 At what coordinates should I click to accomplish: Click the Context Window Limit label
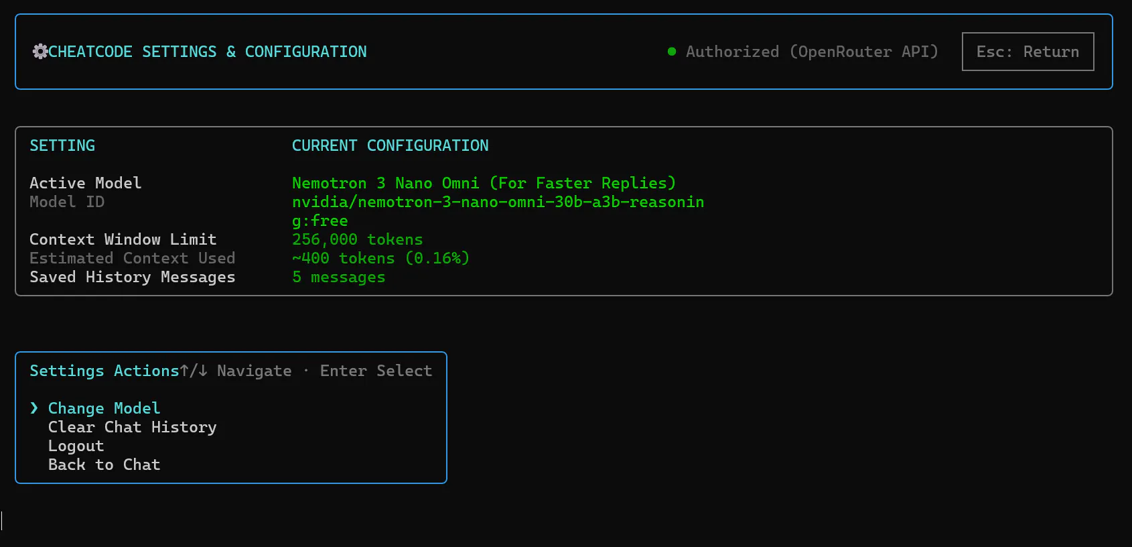pyautogui.click(x=123, y=239)
